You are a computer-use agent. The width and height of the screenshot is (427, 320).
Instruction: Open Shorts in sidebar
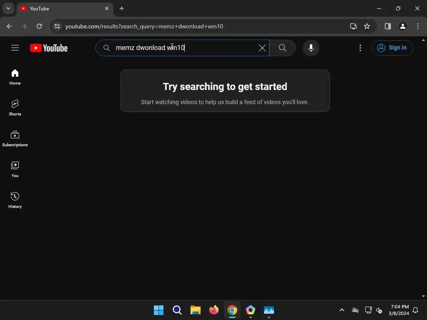pos(15,108)
